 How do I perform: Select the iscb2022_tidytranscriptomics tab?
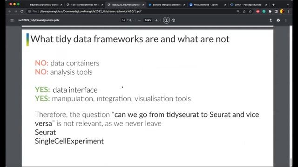[125, 5]
